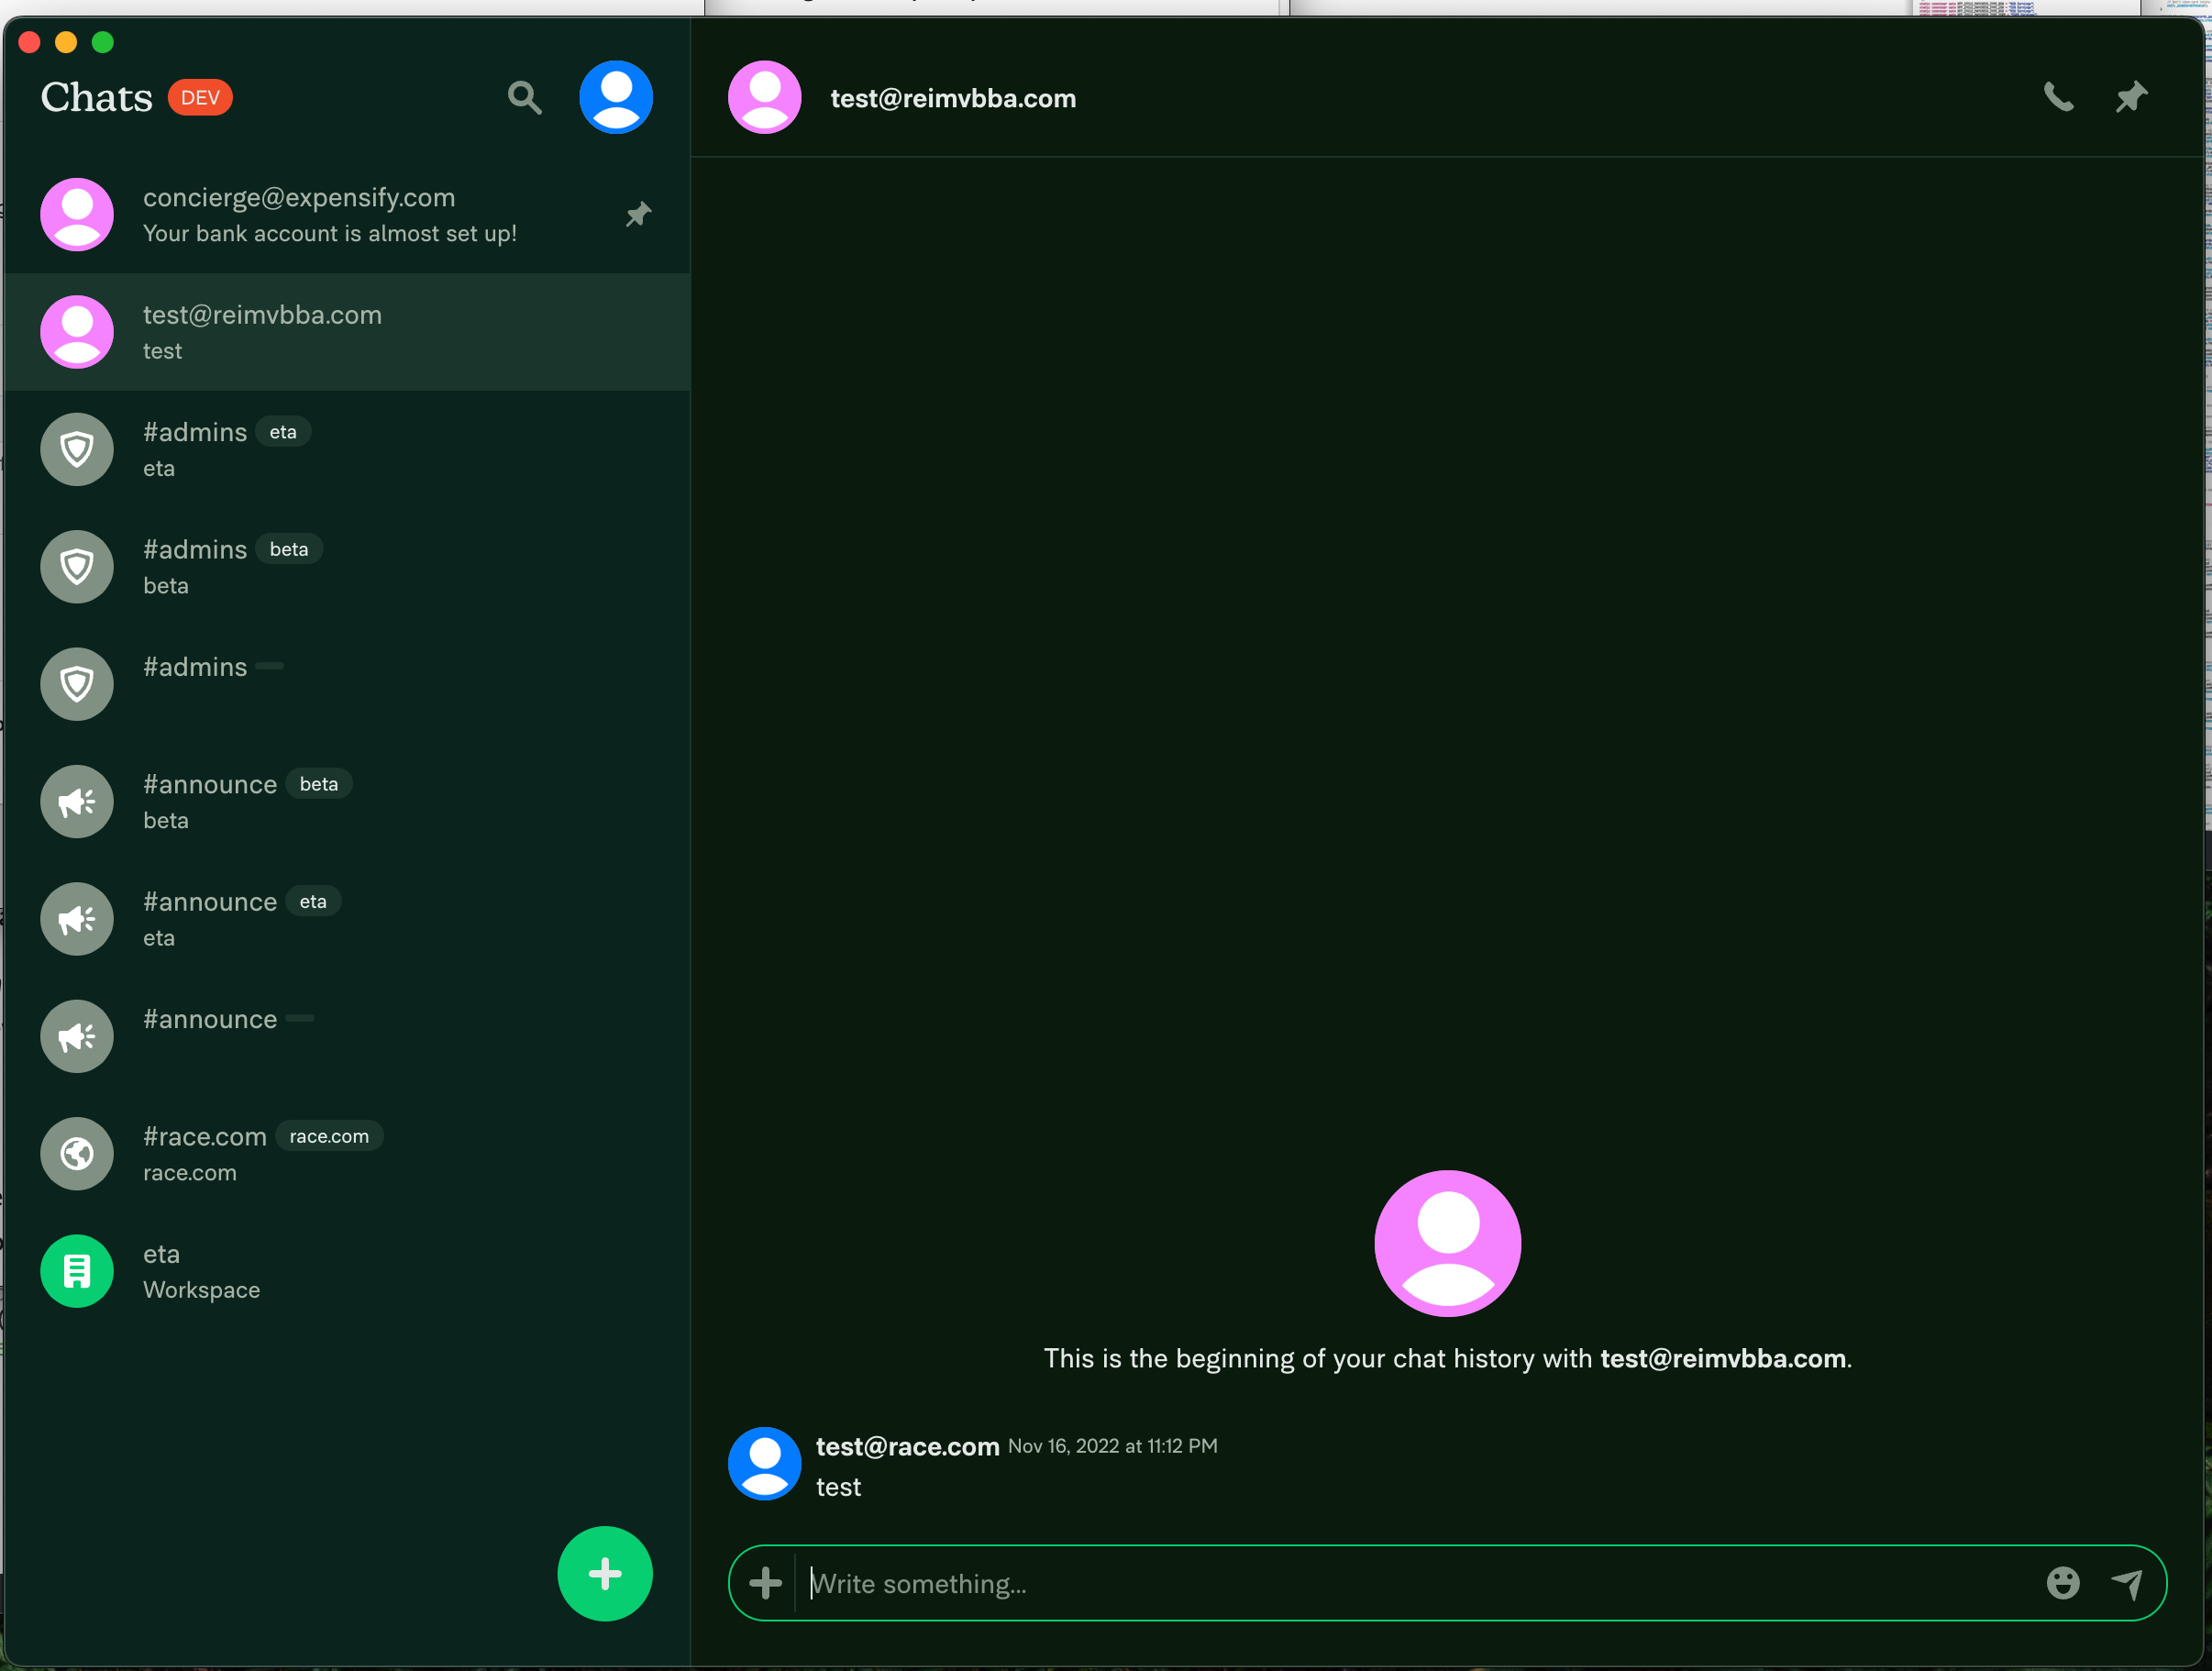Click the eta tag on #admins
Viewport: 2212px width, 1671px height.
point(283,432)
